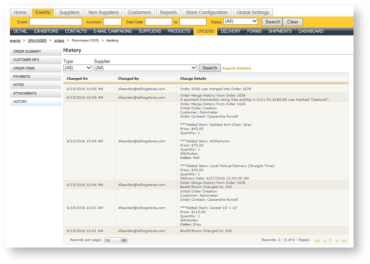Click into the Event text field
Screen dimensions: 370x264
pos(56,22)
